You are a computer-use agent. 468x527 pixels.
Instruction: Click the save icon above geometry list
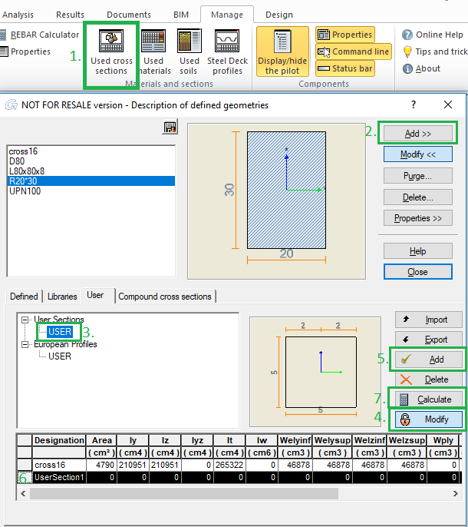[x=170, y=128]
